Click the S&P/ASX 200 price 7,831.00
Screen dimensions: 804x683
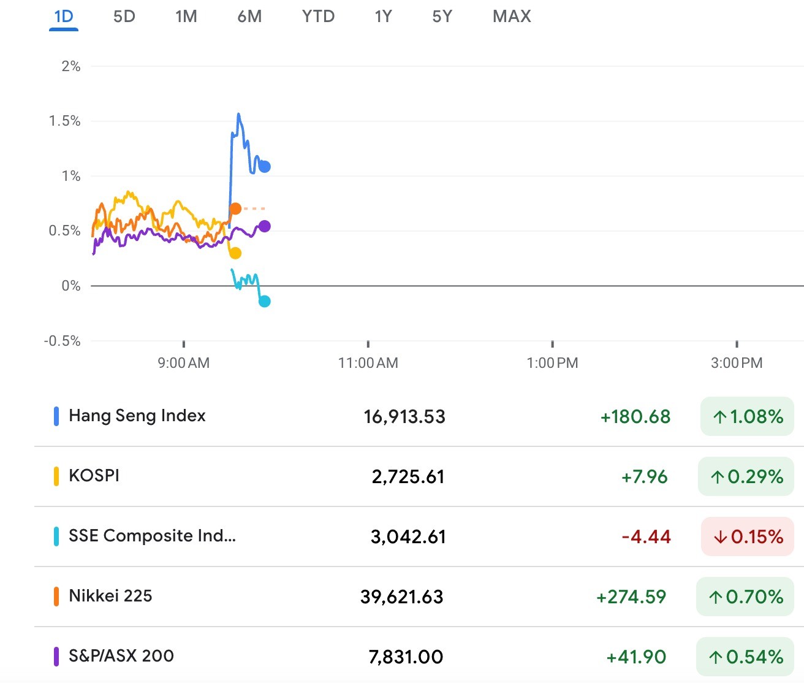[406, 657]
